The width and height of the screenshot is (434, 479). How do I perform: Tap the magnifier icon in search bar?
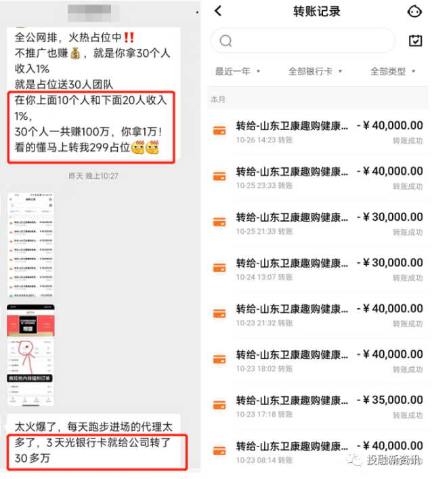pyautogui.click(x=226, y=41)
